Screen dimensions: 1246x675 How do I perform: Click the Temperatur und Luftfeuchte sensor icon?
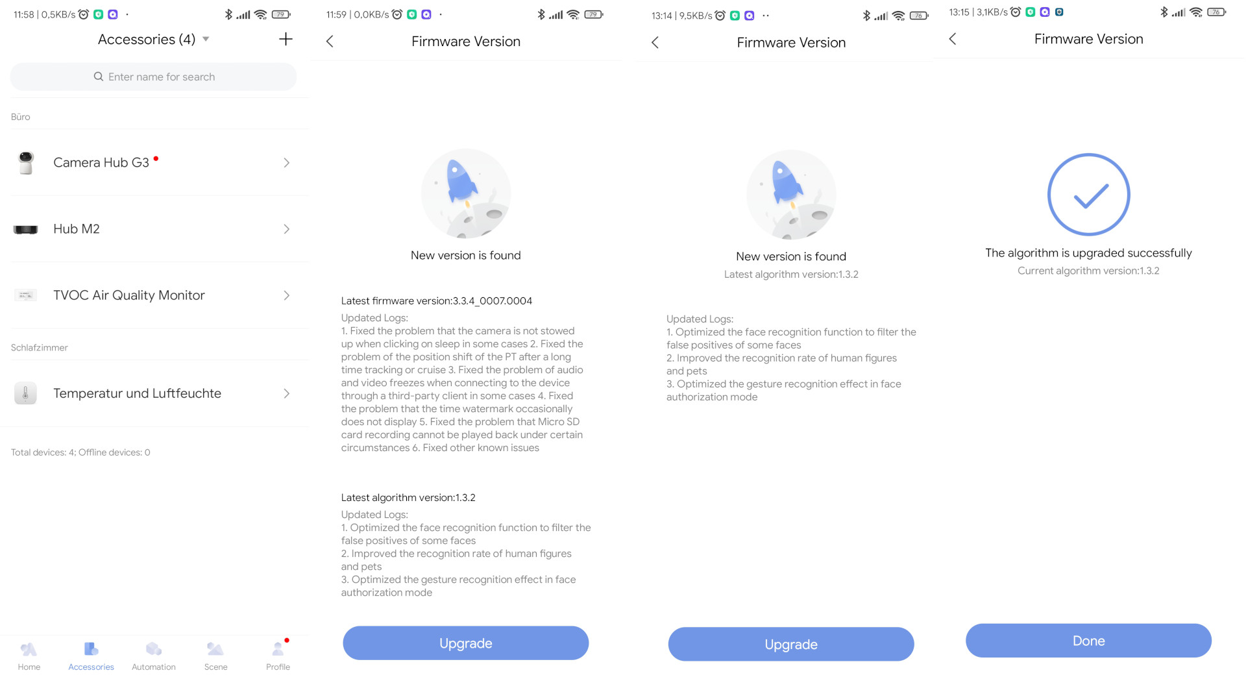26,393
